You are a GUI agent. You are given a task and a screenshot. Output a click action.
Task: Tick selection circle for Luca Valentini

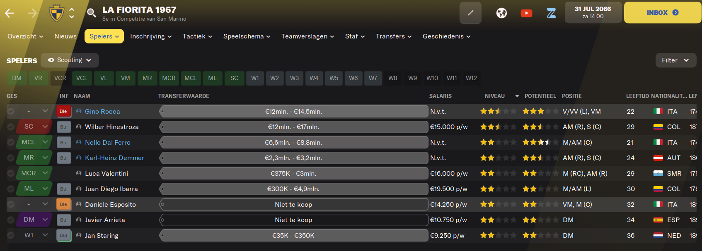tap(11, 173)
